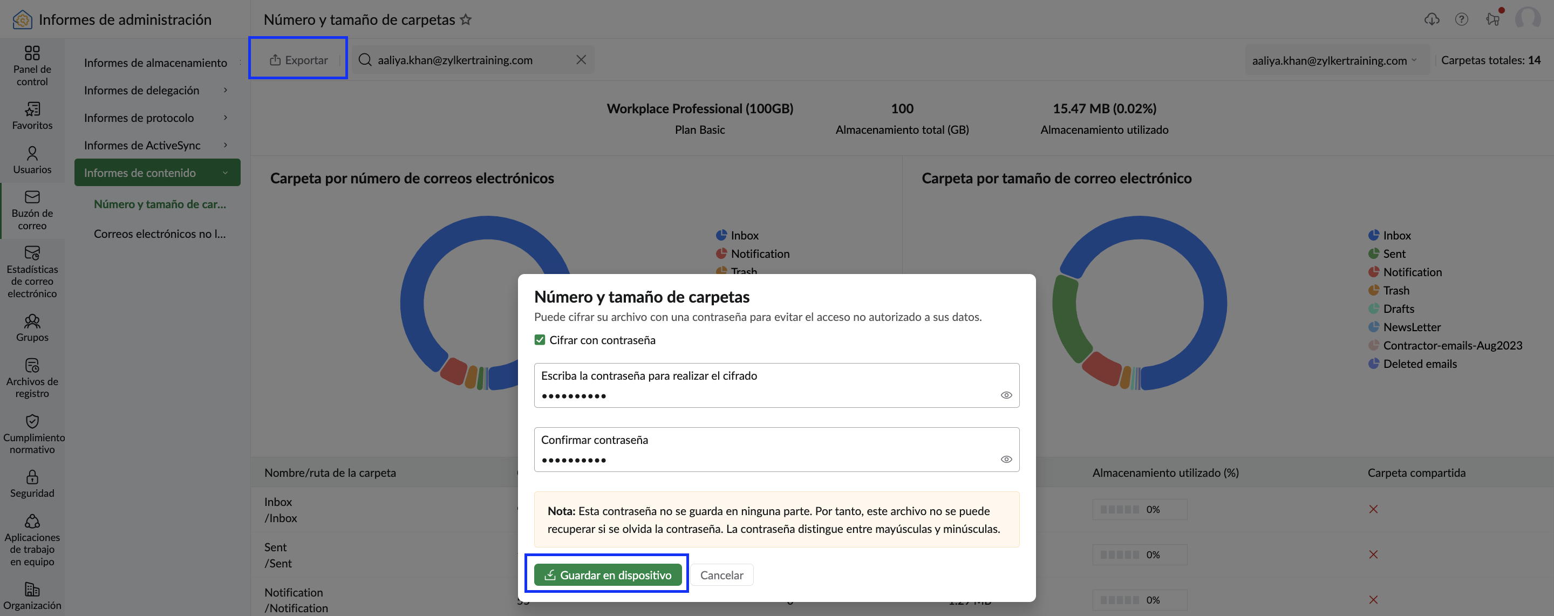
Task: Open Favoritos in the sidebar
Action: point(32,116)
